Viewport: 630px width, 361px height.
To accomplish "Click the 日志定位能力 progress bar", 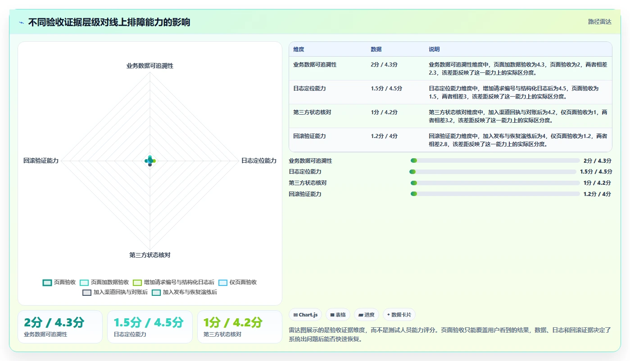I will click(493, 172).
